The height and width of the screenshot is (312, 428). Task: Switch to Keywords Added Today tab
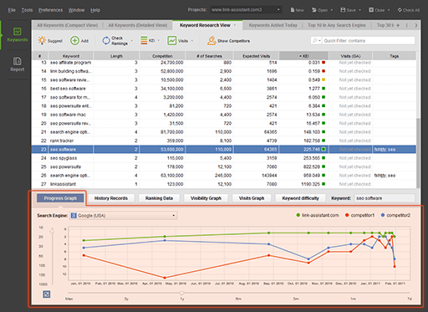273,25
